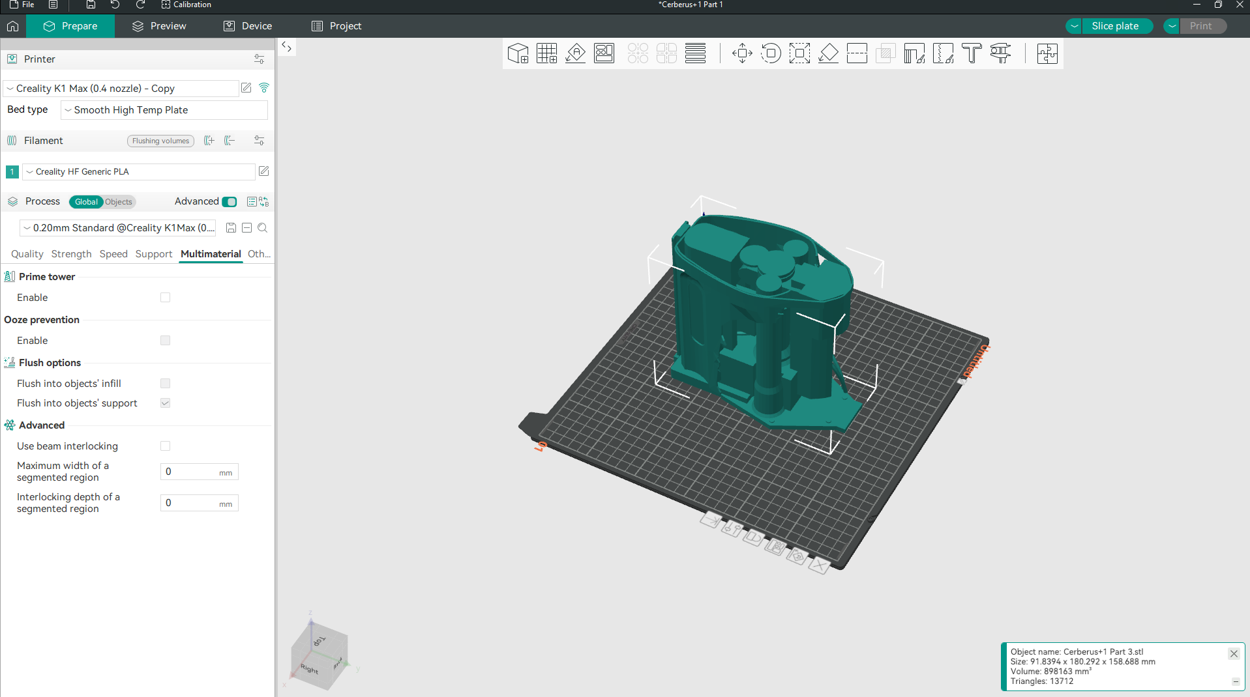Click the Add model cube icon
The image size is (1250, 697).
tap(518, 53)
